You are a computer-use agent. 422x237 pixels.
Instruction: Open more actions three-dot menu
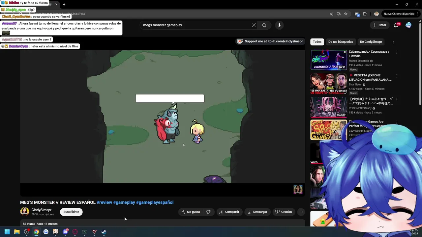pyautogui.click(x=301, y=212)
